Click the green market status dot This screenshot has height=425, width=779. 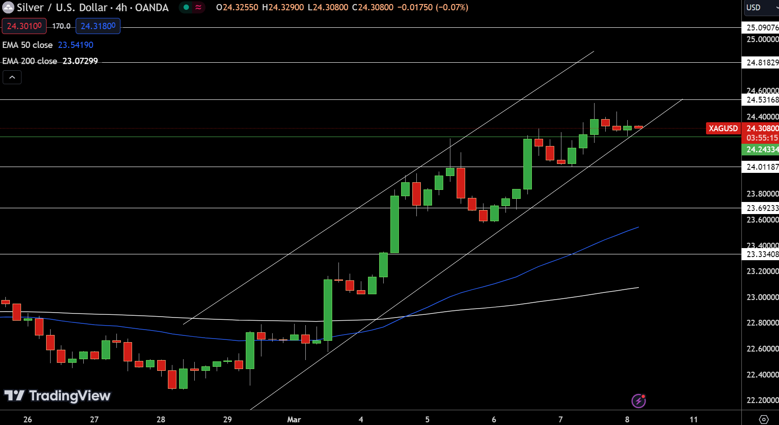click(x=186, y=7)
